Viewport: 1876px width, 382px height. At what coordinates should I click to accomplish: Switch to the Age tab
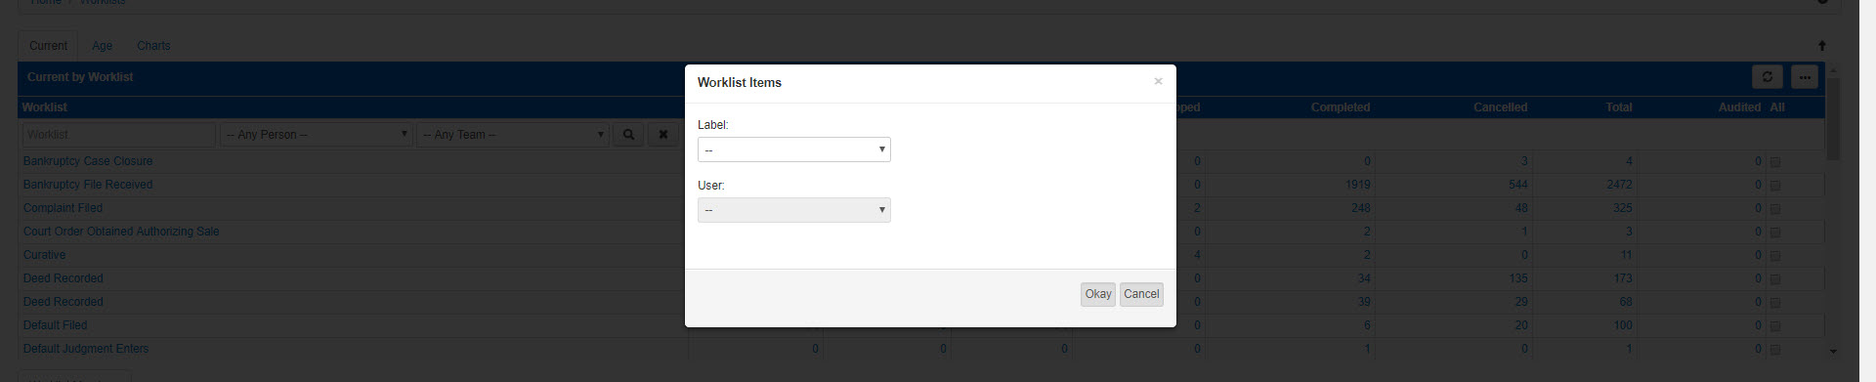[102, 46]
